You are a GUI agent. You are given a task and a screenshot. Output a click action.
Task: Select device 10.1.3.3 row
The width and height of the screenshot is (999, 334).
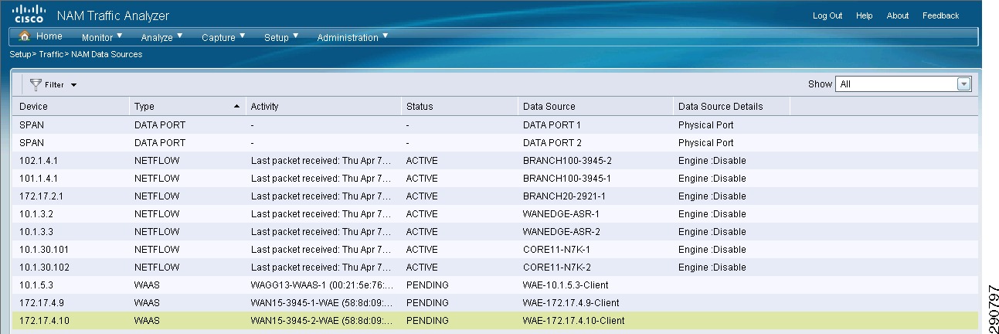coord(495,231)
